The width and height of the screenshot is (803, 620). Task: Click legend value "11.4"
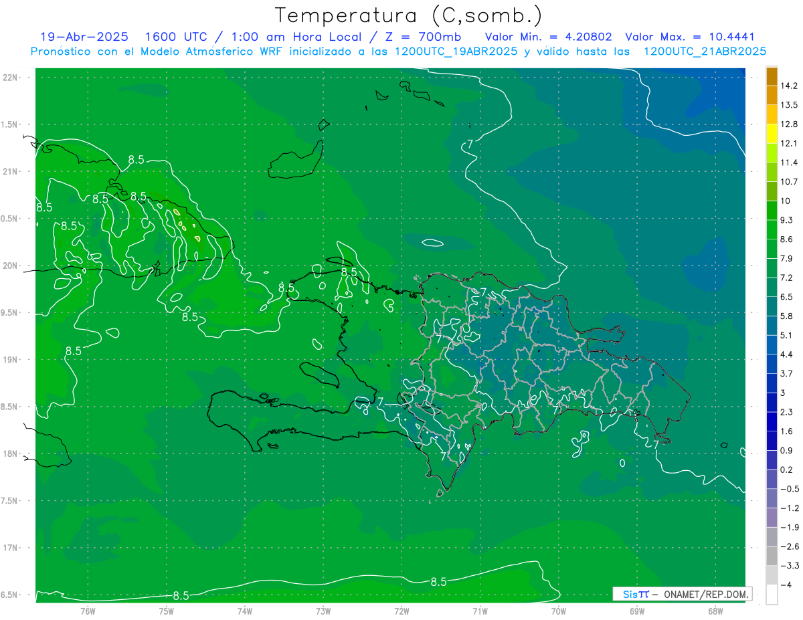[x=789, y=163]
